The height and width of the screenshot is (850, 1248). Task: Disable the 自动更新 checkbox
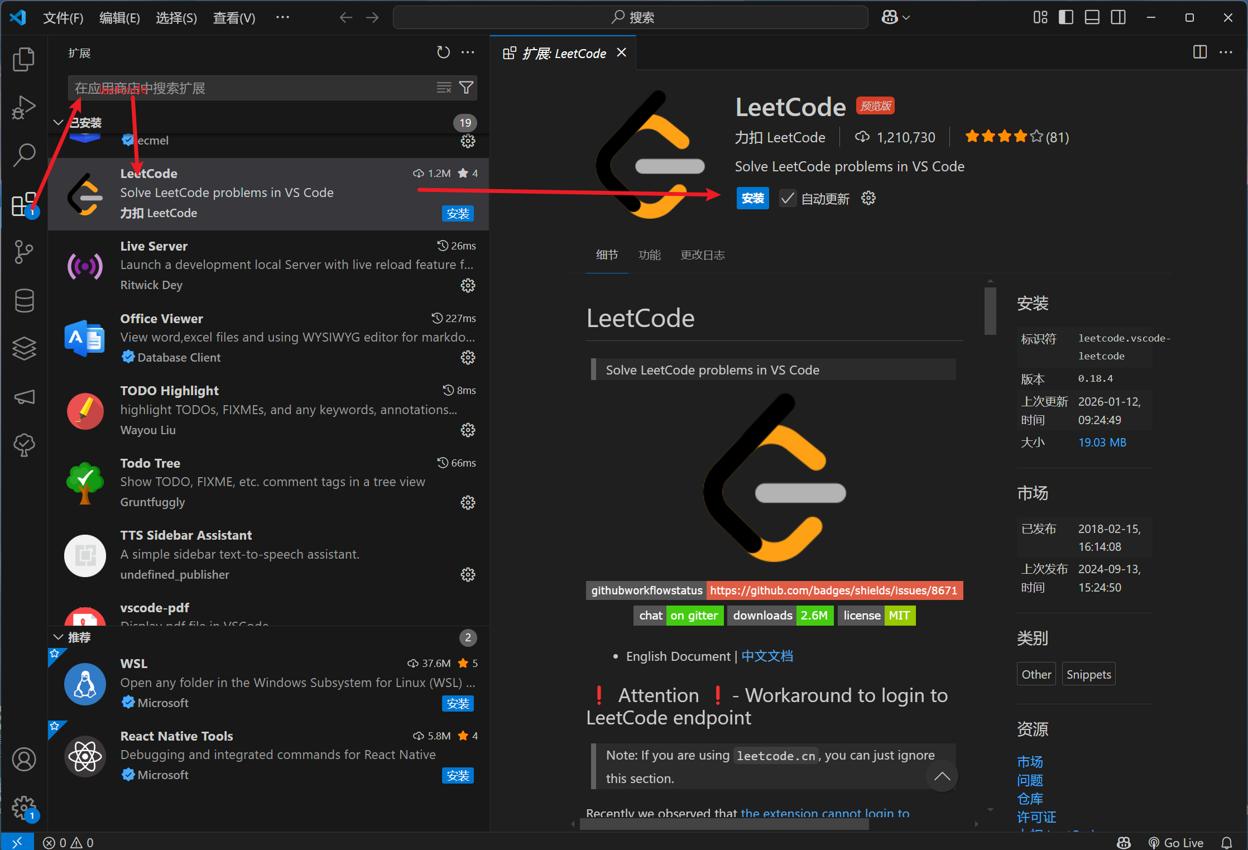coord(788,198)
